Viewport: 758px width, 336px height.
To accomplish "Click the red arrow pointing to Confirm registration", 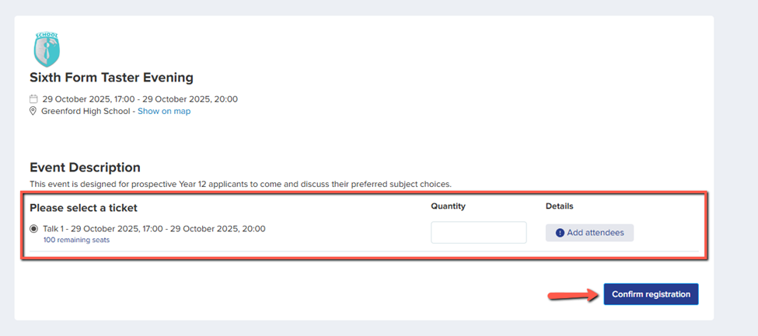I will tap(573, 295).
